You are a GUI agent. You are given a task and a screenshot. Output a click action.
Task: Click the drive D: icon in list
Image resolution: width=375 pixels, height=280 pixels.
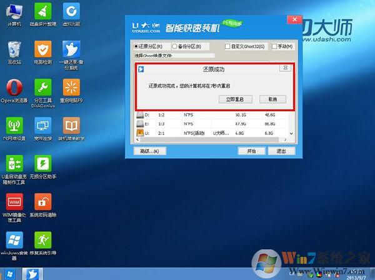[139, 115]
